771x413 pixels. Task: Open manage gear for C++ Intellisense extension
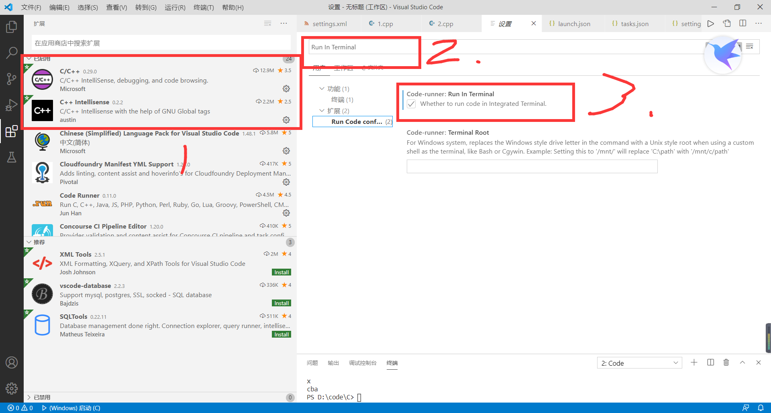[x=286, y=120]
